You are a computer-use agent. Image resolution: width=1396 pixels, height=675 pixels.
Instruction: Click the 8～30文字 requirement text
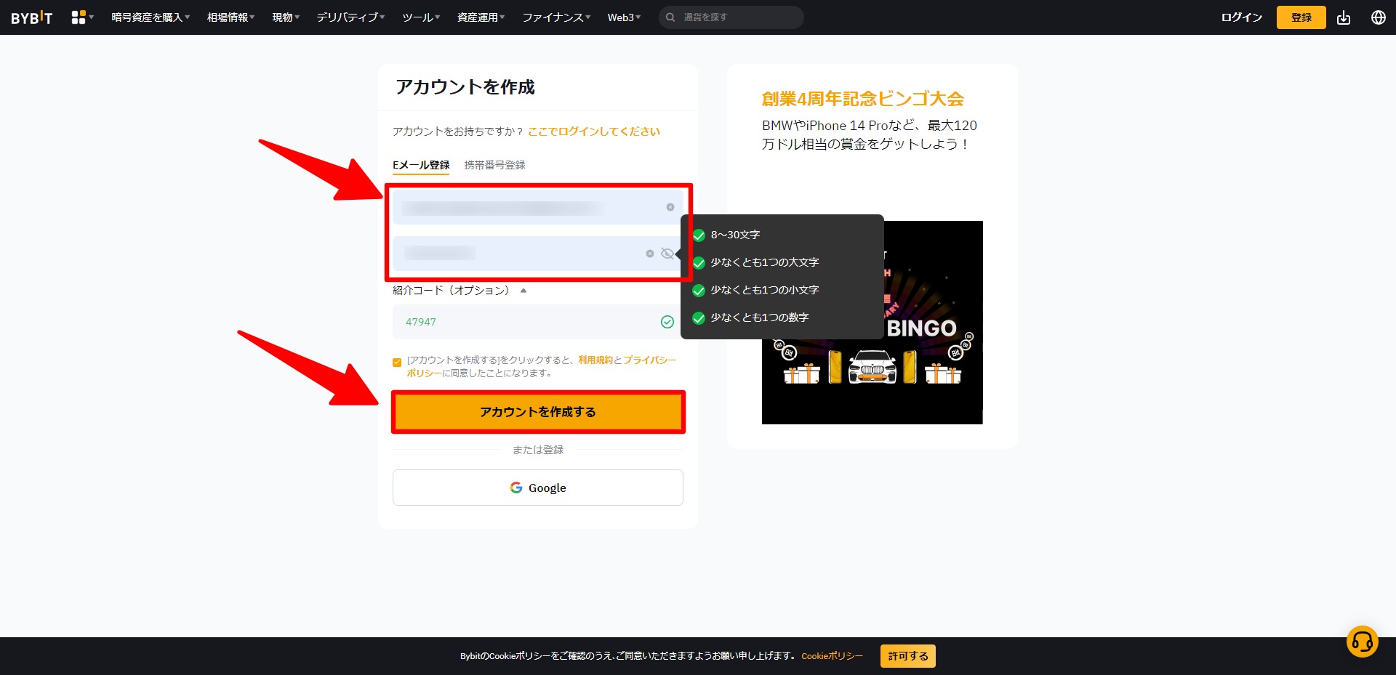(x=735, y=235)
